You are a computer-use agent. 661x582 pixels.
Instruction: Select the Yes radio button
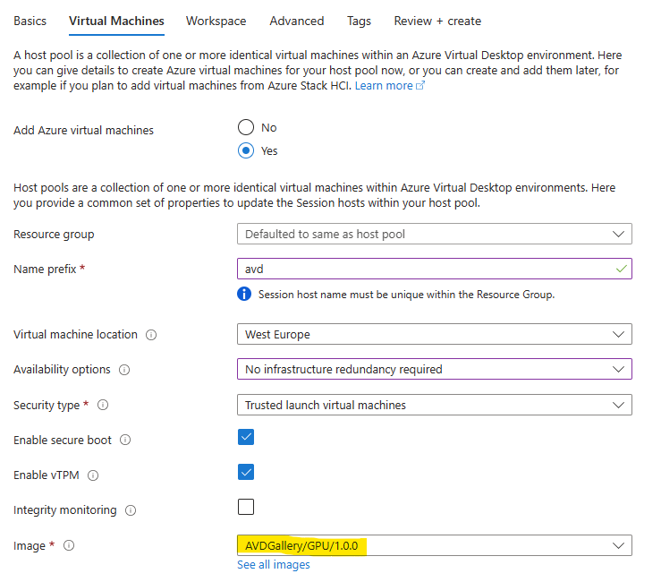click(246, 150)
